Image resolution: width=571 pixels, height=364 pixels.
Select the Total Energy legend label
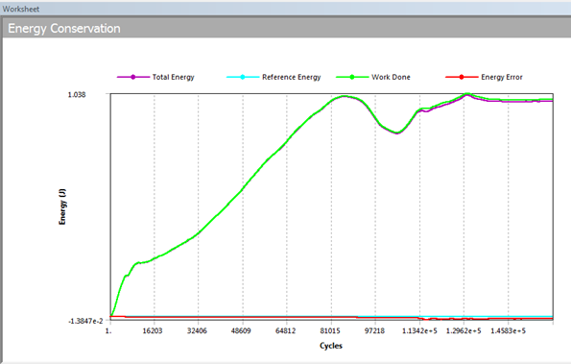tap(174, 77)
